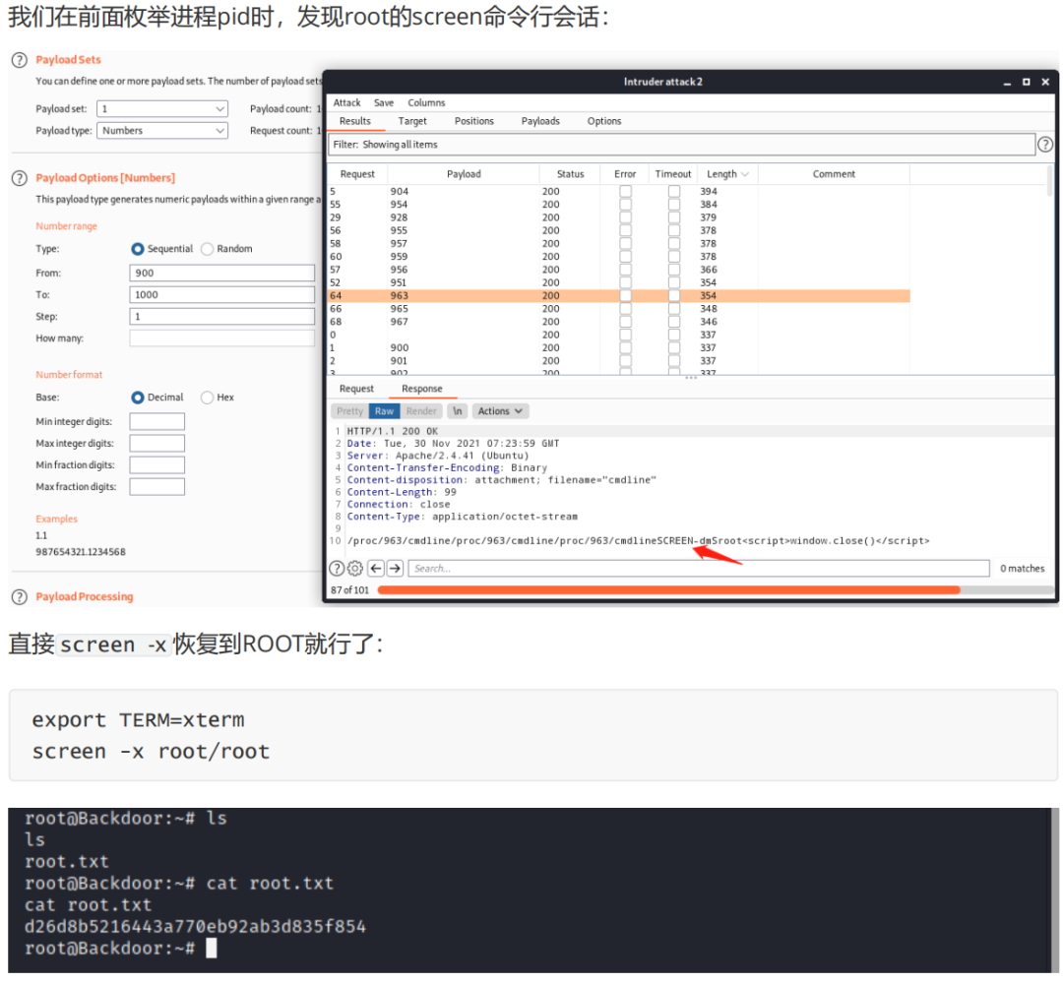The image size is (1063, 982).
Task: Click the attack progress bar
Action: (x=714, y=590)
